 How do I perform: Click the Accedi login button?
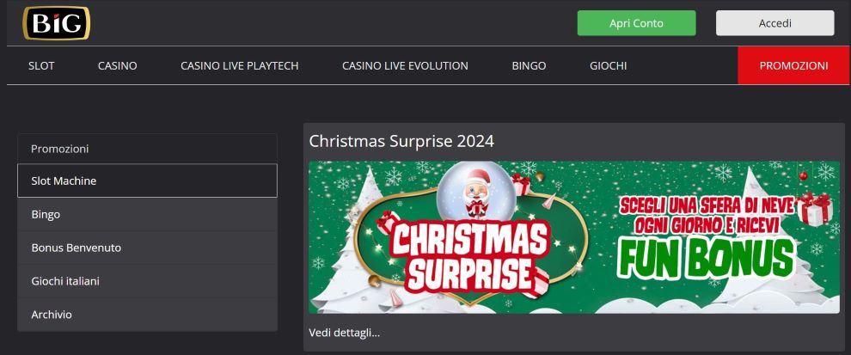(775, 23)
